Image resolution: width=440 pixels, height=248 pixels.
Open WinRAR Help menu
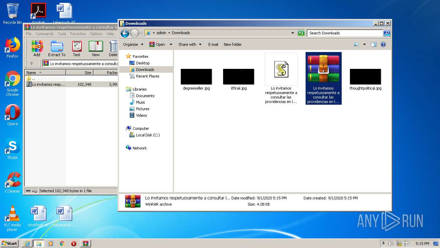point(110,34)
